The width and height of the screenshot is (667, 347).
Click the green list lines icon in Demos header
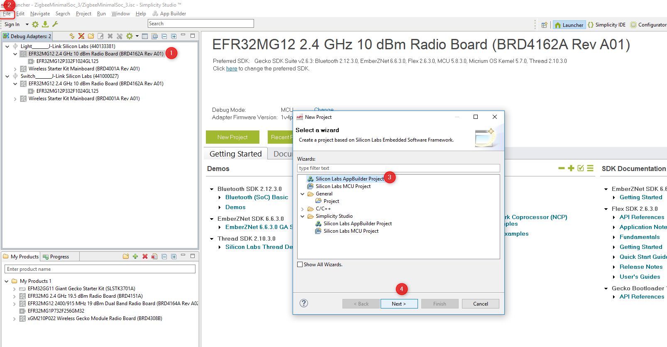[590, 168]
